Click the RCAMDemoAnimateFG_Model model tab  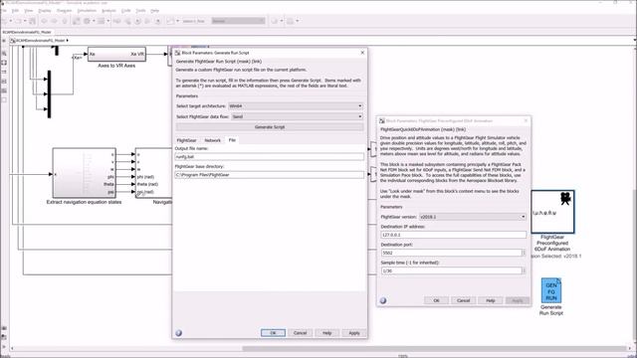[x=27, y=32]
